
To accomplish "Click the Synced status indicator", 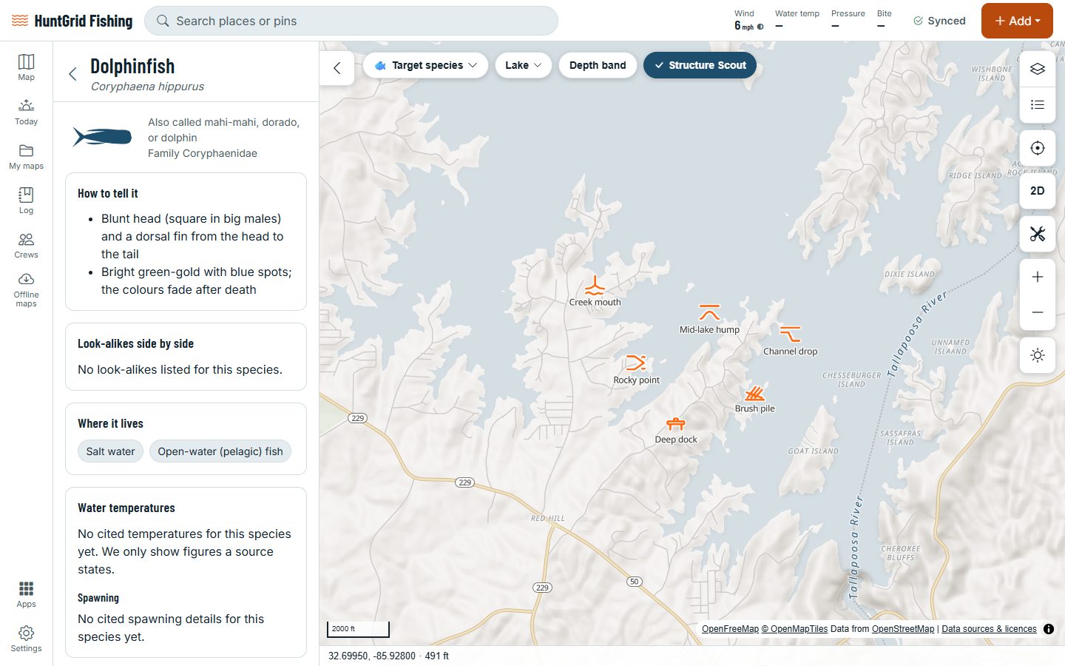I will 939,21.
